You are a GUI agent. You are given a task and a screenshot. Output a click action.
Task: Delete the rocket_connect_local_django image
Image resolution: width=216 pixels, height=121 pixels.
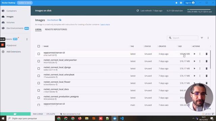(207, 69)
